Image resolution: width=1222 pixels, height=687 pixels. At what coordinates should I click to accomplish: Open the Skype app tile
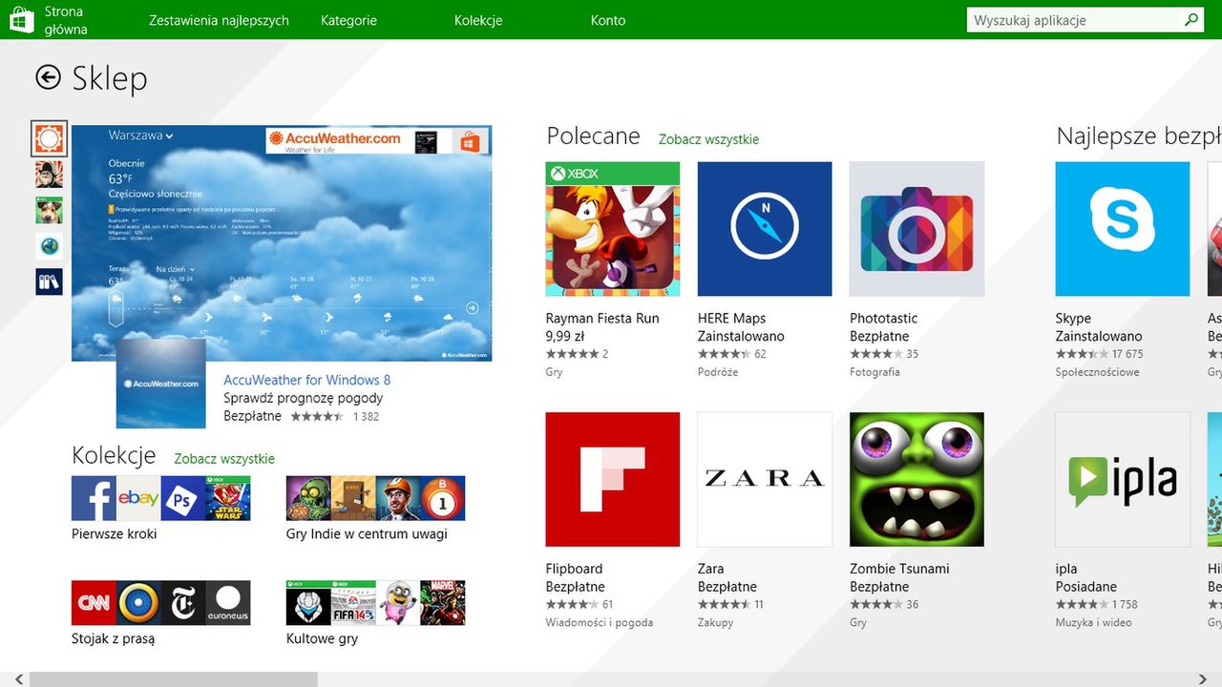1123,229
